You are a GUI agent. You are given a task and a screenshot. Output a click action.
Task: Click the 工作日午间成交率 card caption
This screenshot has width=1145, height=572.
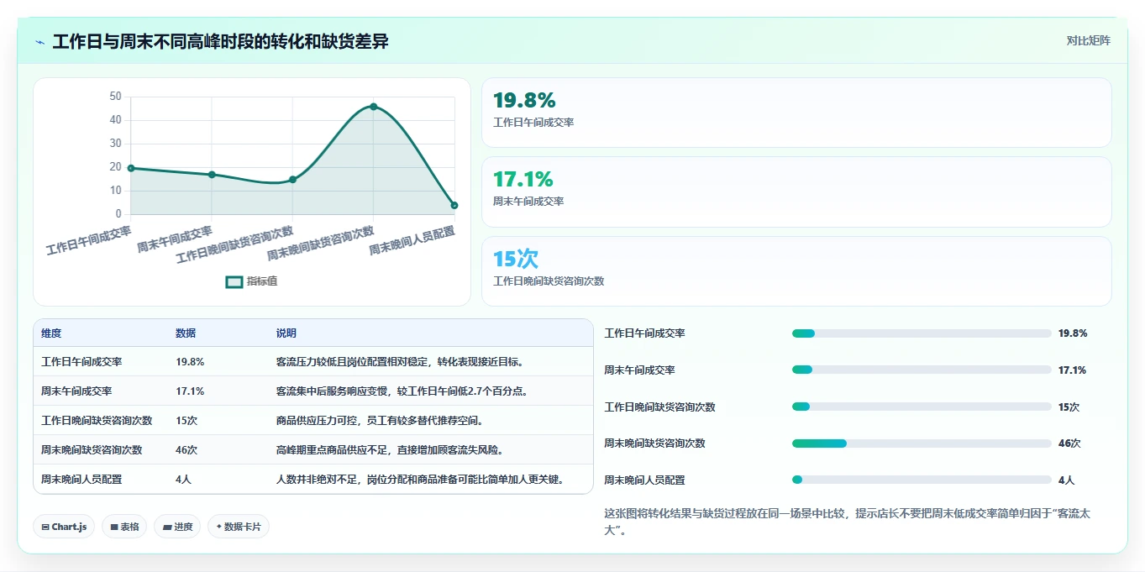533,123
